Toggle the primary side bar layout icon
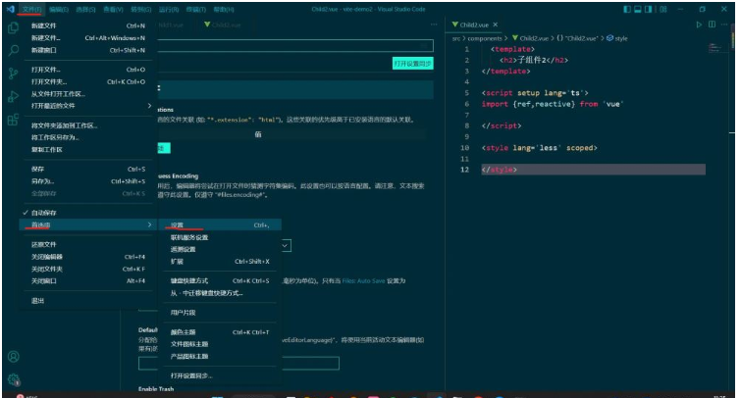Image resolution: width=741 pixels, height=398 pixels. pyautogui.click(x=627, y=9)
